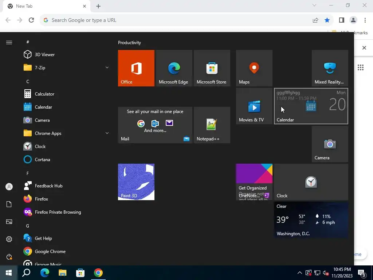Screen dimensions: 373x280
Task: Click the Windows Start button
Action: tap(9, 273)
